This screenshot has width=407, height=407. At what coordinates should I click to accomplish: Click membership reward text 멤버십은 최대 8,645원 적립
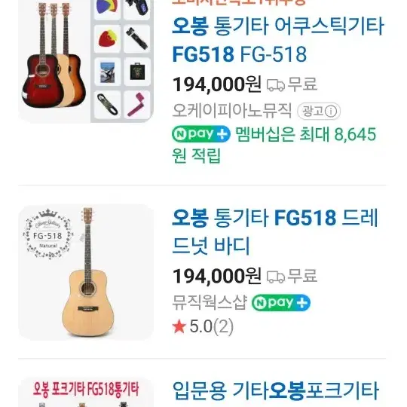pyautogui.click(x=274, y=145)
